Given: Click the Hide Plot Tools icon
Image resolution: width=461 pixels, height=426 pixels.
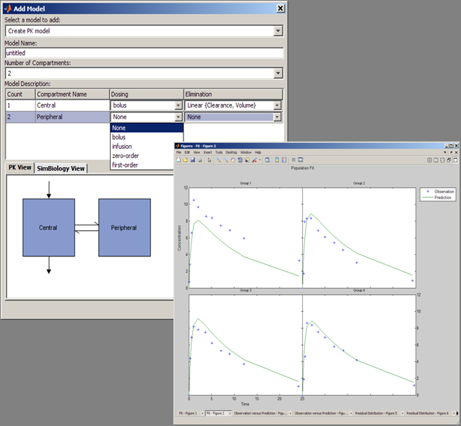Looking at the screenshot, I should (x=293, y=160).
